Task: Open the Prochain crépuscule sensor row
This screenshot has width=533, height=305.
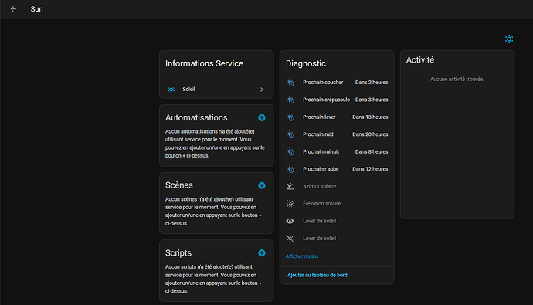Action: click(x=337, y=100)
